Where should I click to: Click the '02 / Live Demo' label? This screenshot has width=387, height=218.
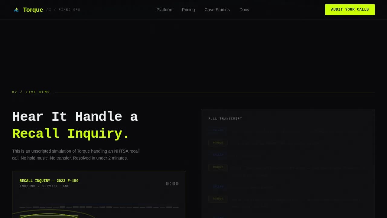click(x=31, y=92)
